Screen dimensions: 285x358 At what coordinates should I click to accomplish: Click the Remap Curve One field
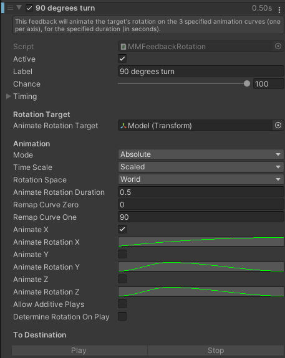click(x=201, y=217)
